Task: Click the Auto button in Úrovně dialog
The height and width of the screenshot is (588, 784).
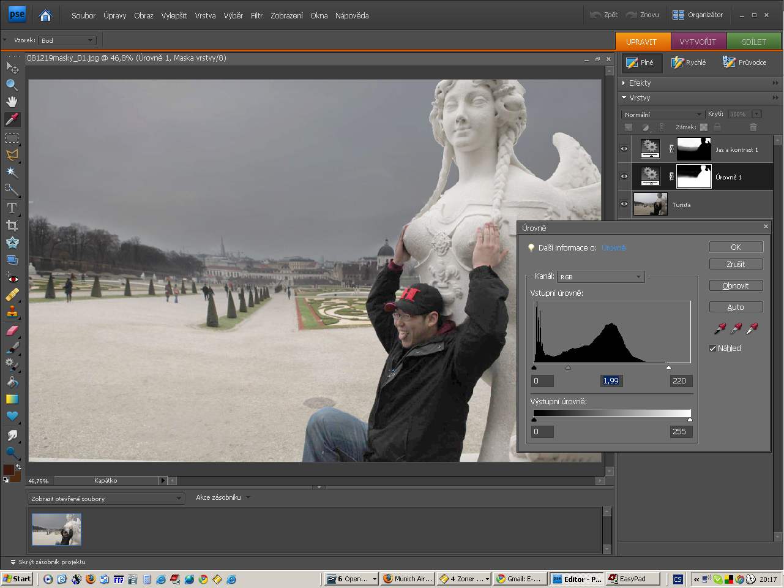Action: coord(736,307)
